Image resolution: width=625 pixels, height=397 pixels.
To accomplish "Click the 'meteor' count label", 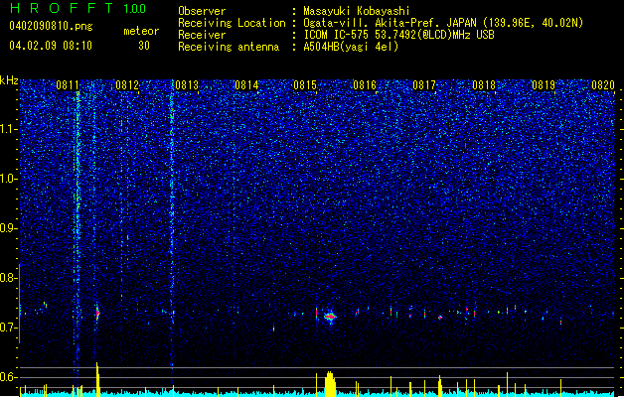I will (x=141, y=31).
